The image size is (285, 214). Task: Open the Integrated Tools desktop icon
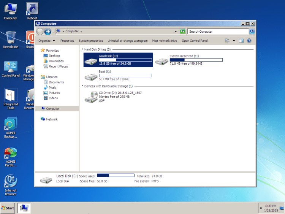click(11, 99)
